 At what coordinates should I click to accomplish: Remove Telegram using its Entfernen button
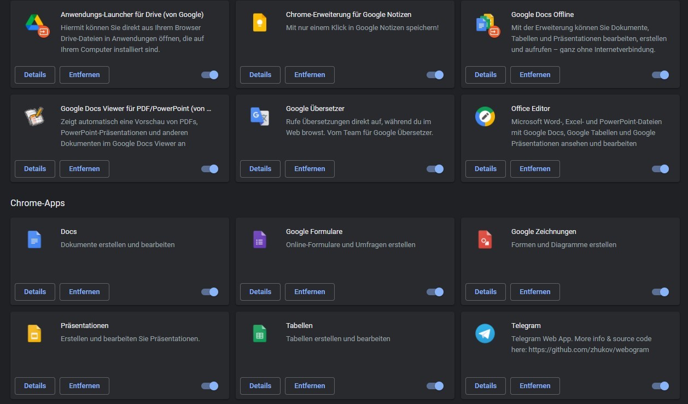[534, 386]
